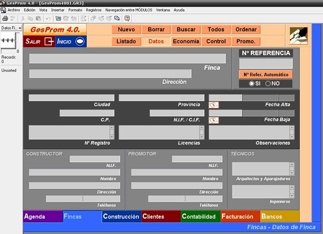The width and height of the screenshot is (323, 234).
Task: Click the Borrar button
Action: tap(156, 30)
